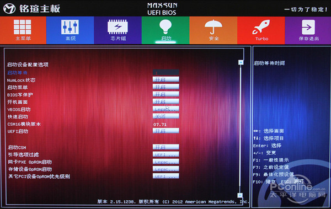Click the +/-: 变更 hint

(264, 153)
